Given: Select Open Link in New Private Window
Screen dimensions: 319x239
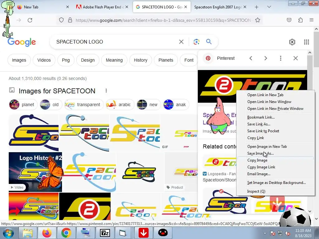Looking at the screenshot, I should tap(275, 109).
